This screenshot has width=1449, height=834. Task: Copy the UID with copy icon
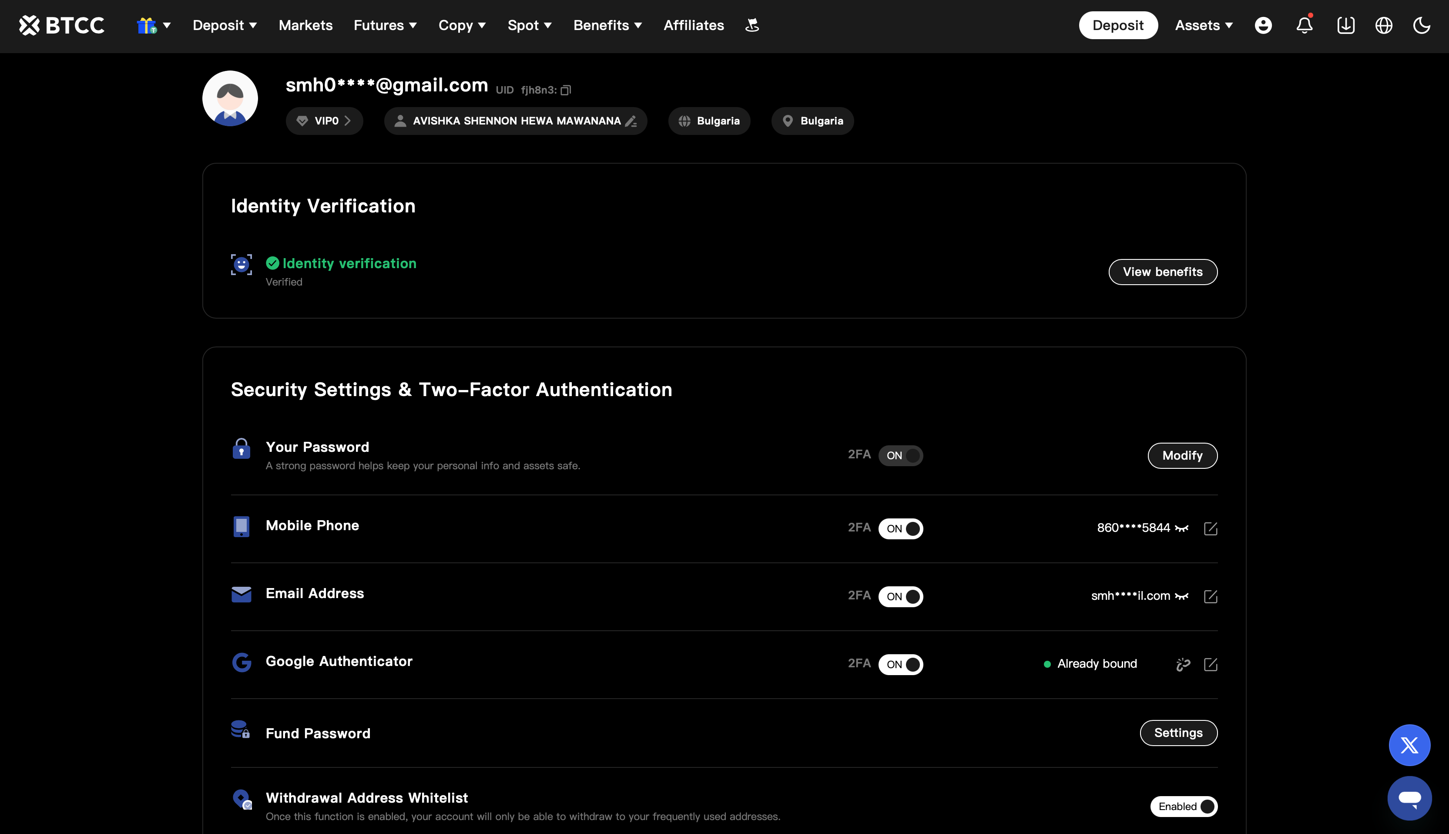point(566,90)
